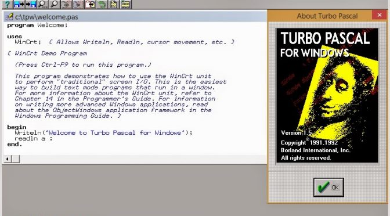Screen dimensions: 390x216
Task: Click OK in About Turbo Pascal dialog
Action: click(x=328, y=187)
